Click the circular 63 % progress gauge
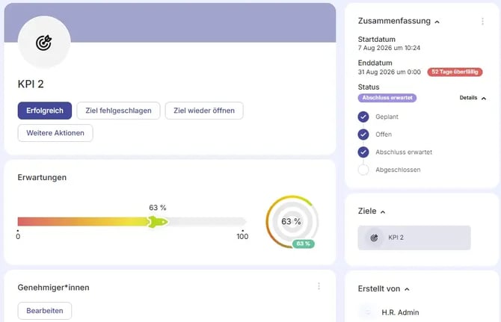501x322 pixels. click(292, 221)
